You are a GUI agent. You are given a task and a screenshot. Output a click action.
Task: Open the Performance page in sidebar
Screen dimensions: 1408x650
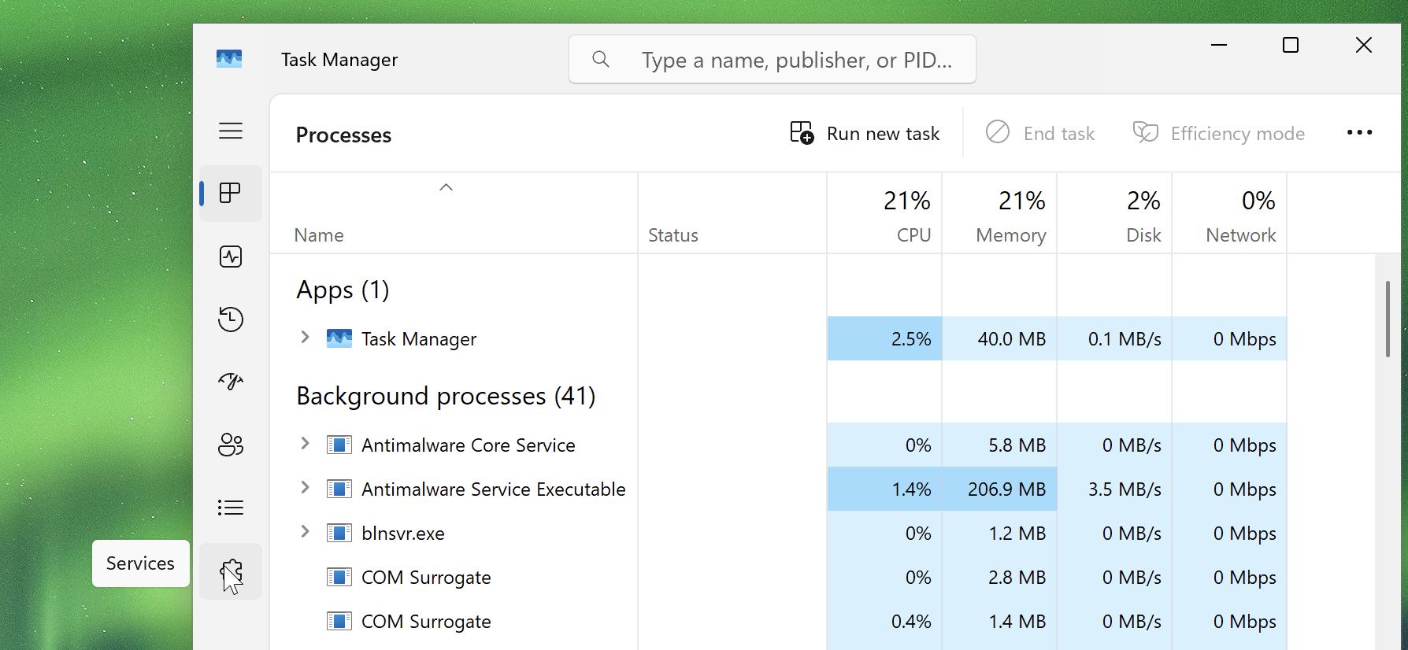click(230, 257)
